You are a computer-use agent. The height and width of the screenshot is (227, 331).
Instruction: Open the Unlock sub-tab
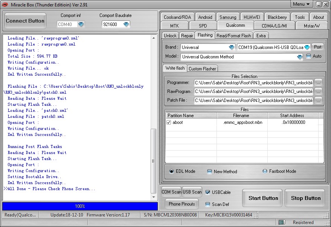[170, 36]
